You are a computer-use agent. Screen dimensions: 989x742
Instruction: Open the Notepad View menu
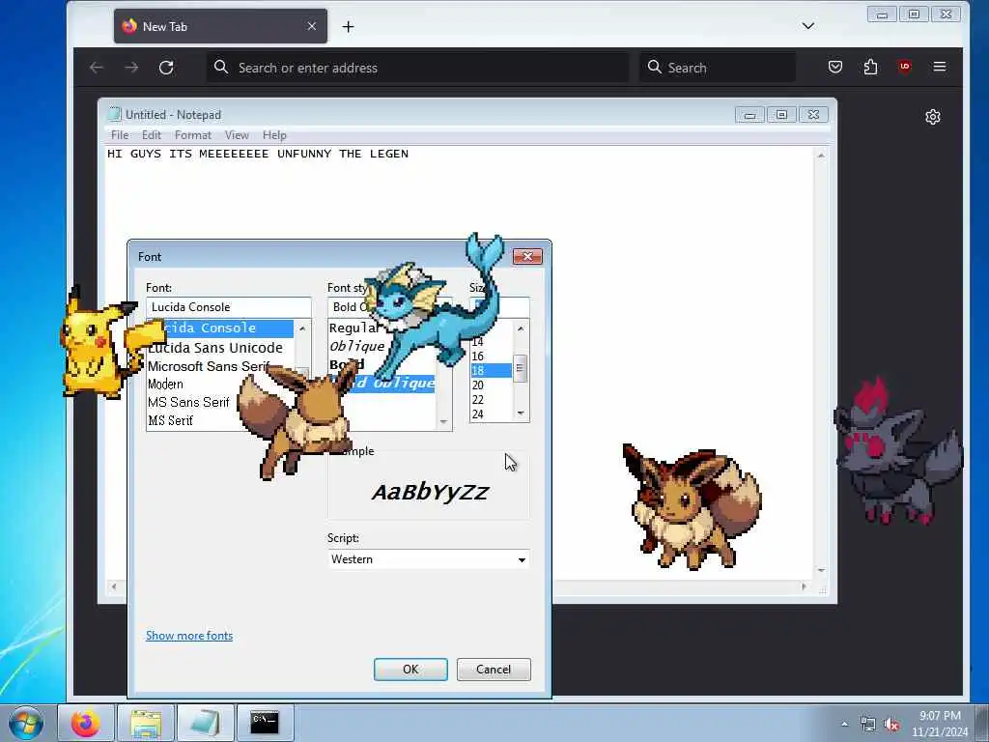pyautogui.click(x=237, y=135)
